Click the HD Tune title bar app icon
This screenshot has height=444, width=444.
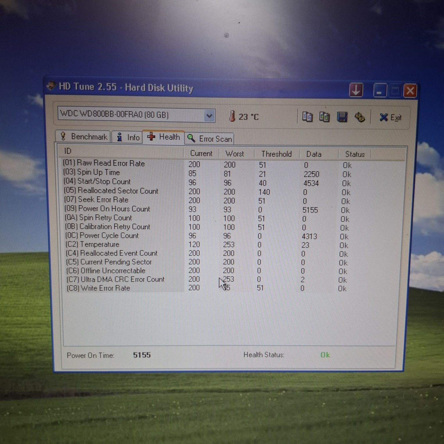[51, 86]
